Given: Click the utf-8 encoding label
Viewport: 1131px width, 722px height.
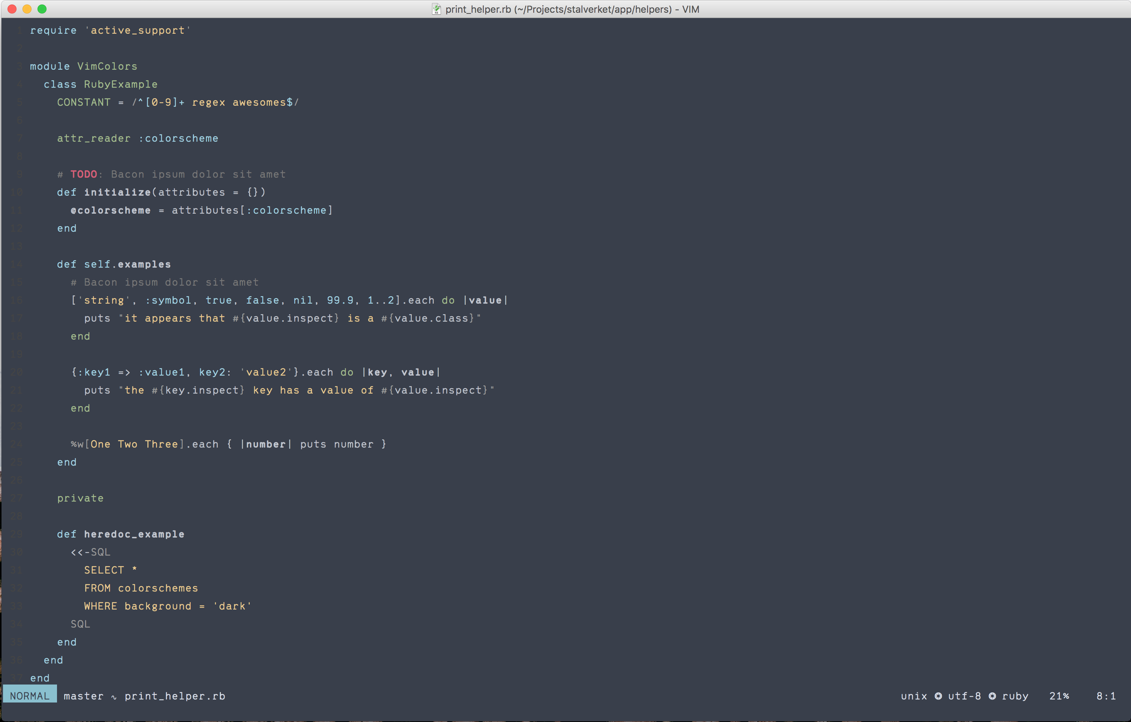Looking at the screenshot, I should (x=964, y=696).
